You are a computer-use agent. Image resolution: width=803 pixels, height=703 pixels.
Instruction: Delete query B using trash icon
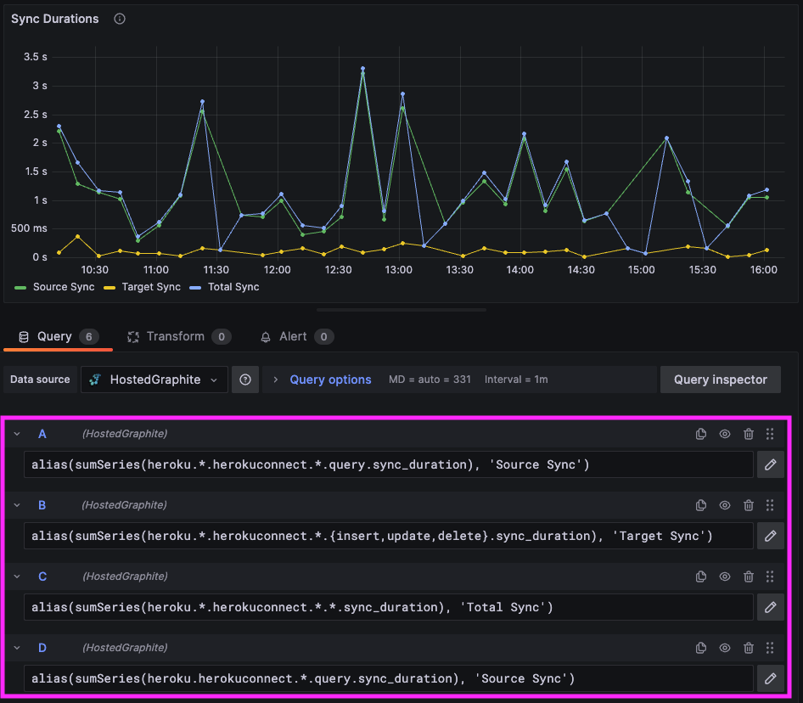748,505
